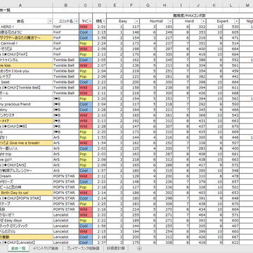Click the 2:33 duration cell
Image resolution: width=253 pixels, height=253 pixels.
coord(100,215)
